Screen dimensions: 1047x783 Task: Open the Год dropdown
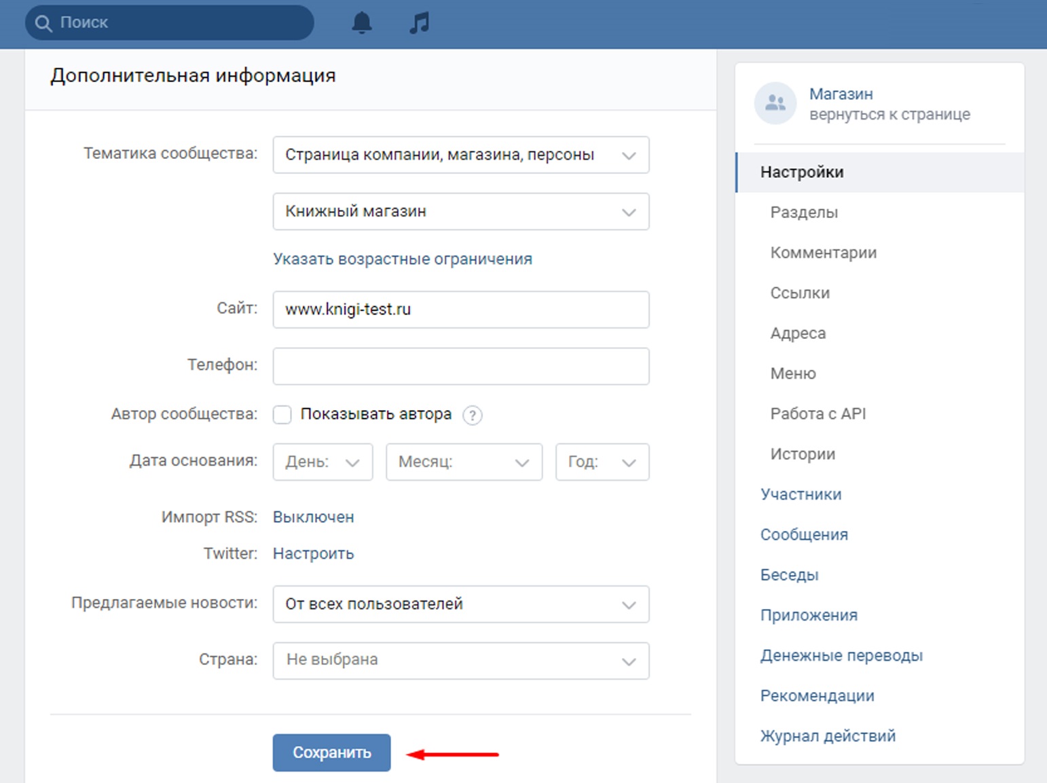click(602, 462)
